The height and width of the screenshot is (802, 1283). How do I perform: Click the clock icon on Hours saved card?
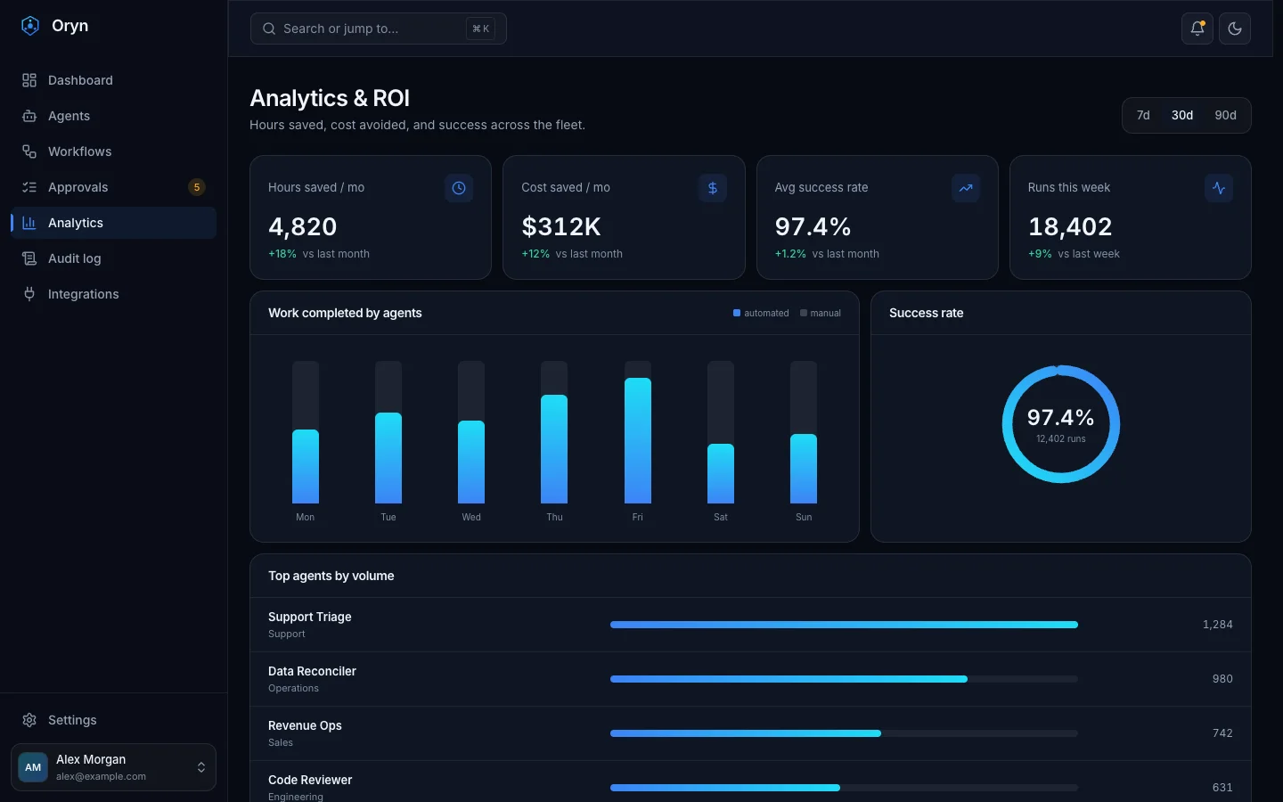pyautogui.click(x=459, y=188)
